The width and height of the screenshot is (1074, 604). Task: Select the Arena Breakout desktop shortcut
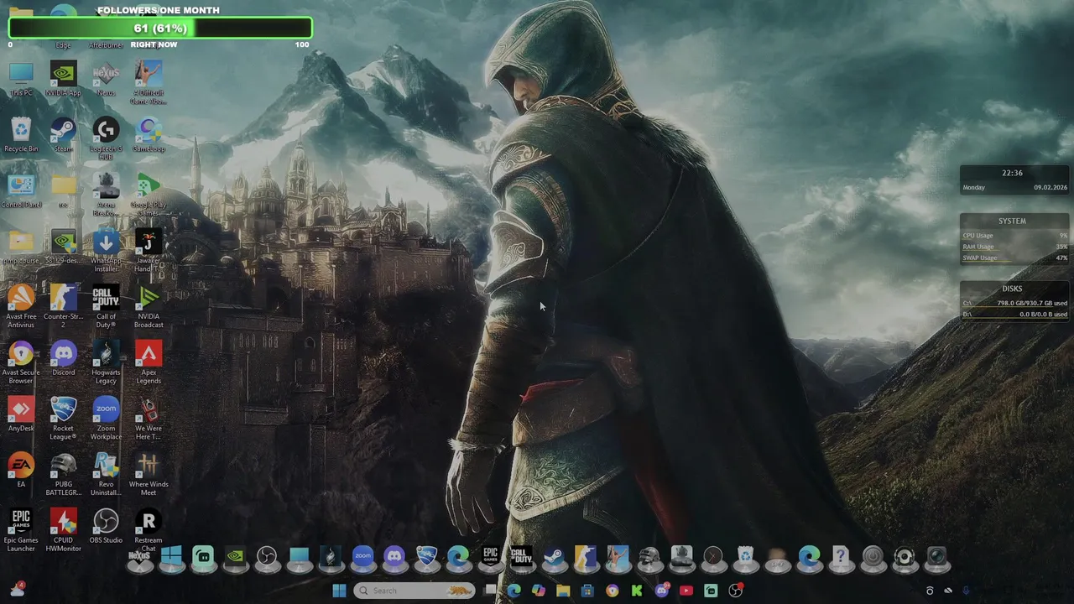106,195
